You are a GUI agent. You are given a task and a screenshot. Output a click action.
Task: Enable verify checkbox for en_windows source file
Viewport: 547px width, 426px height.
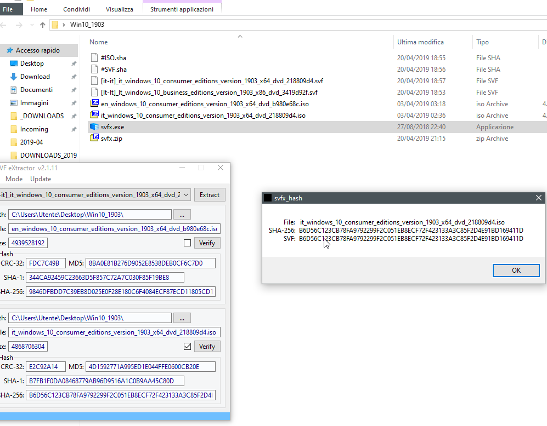pyautogui.click(x=187, y=243)
